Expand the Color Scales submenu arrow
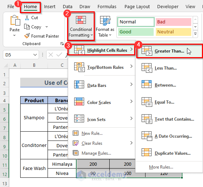 pyautogui.click(x=131, y=101)
